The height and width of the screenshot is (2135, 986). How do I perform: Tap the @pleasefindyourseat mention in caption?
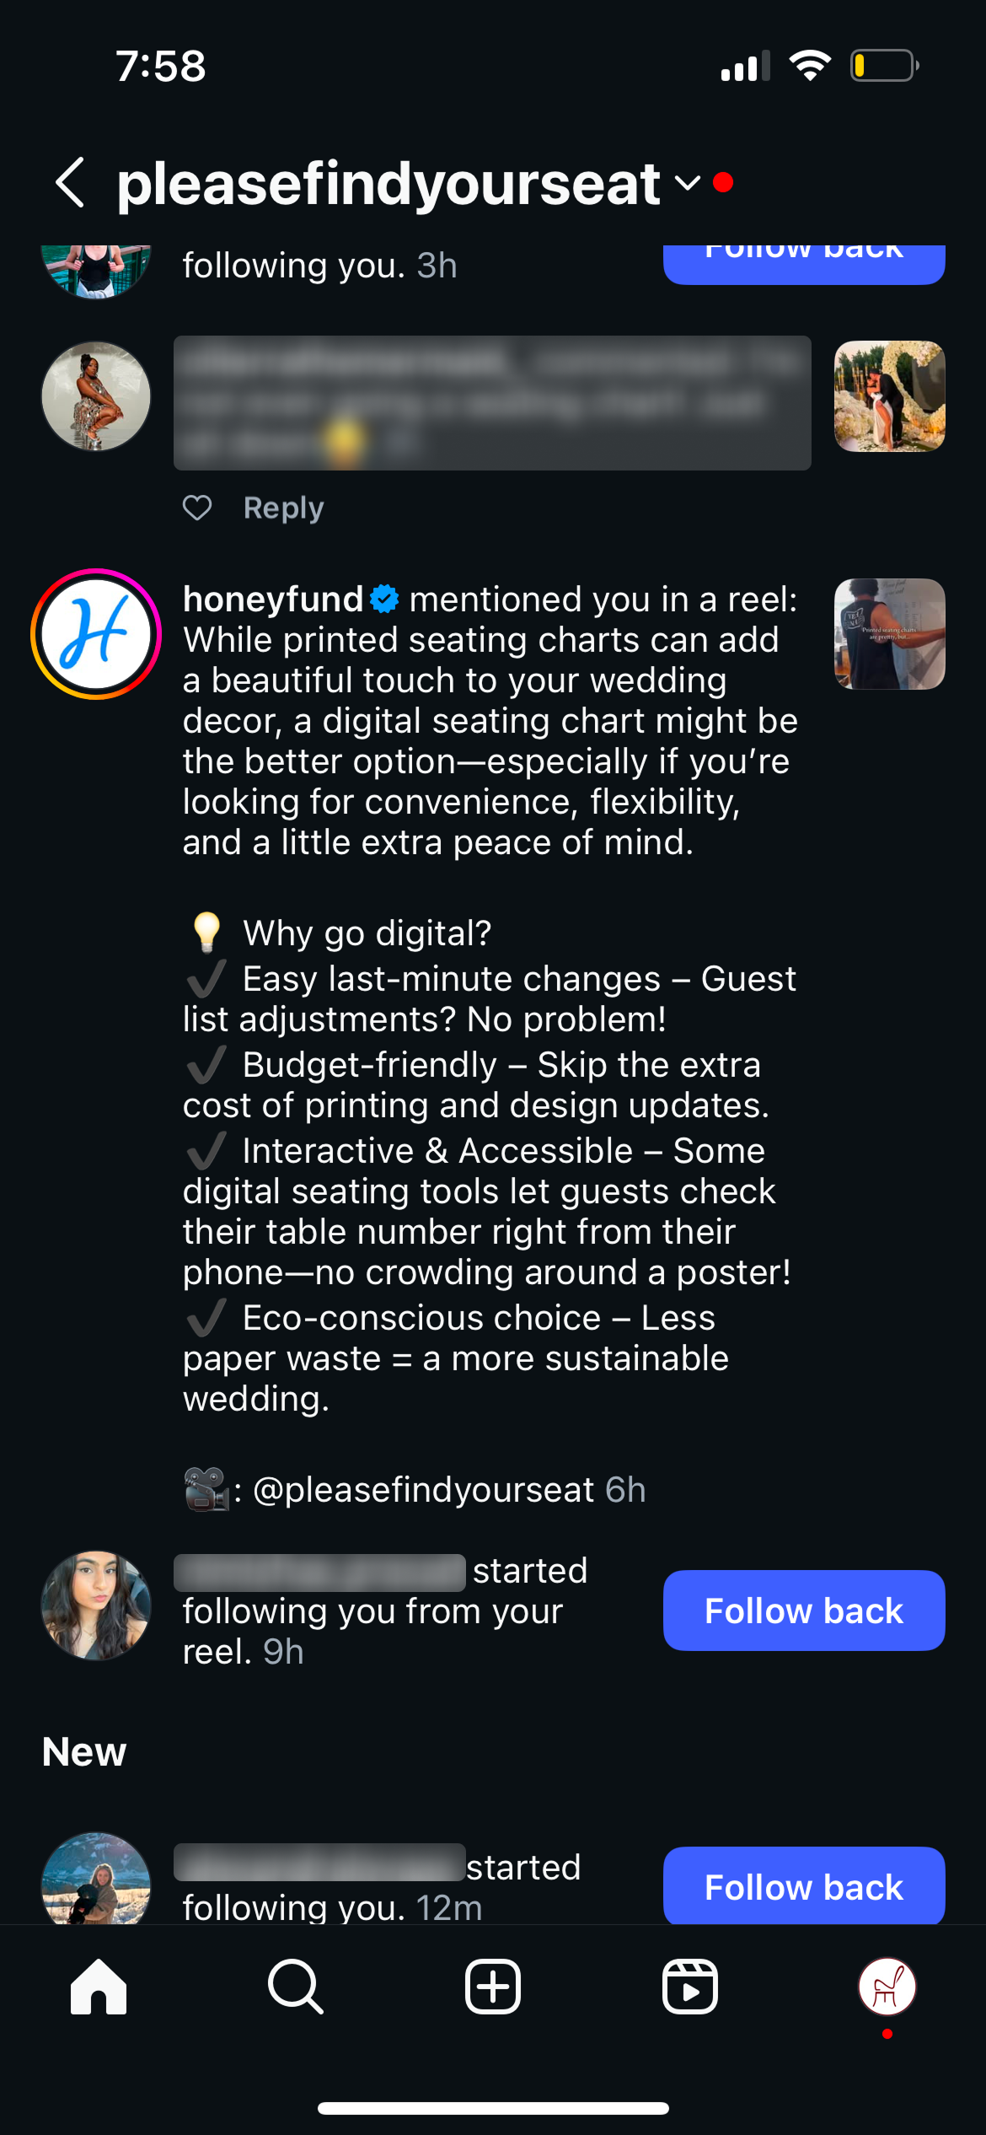click(424, 1490)
